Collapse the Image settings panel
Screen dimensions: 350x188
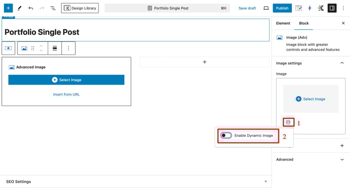tap(342, 63)
